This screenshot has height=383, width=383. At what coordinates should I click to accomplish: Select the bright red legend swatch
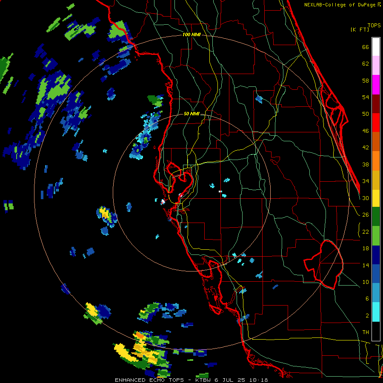[376, 123]
